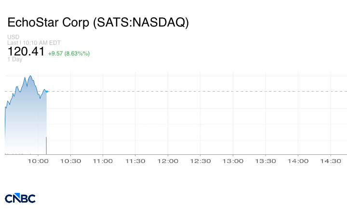347x217 pixels.
Task: Click the 10:30 time axis label
Action: tap(70, 161)
